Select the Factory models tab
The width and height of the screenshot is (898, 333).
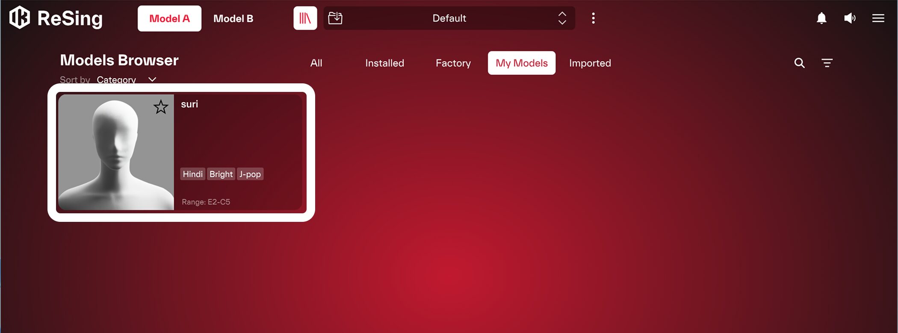tap(453, 63)
